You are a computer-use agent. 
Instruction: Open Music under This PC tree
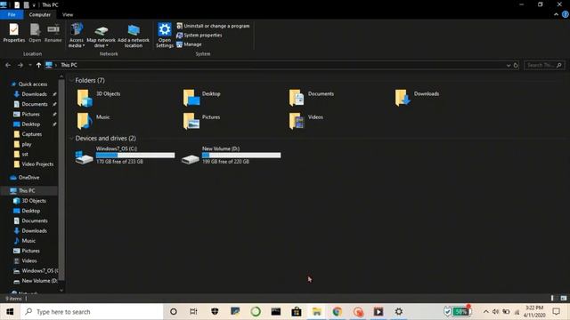[28, 241]
